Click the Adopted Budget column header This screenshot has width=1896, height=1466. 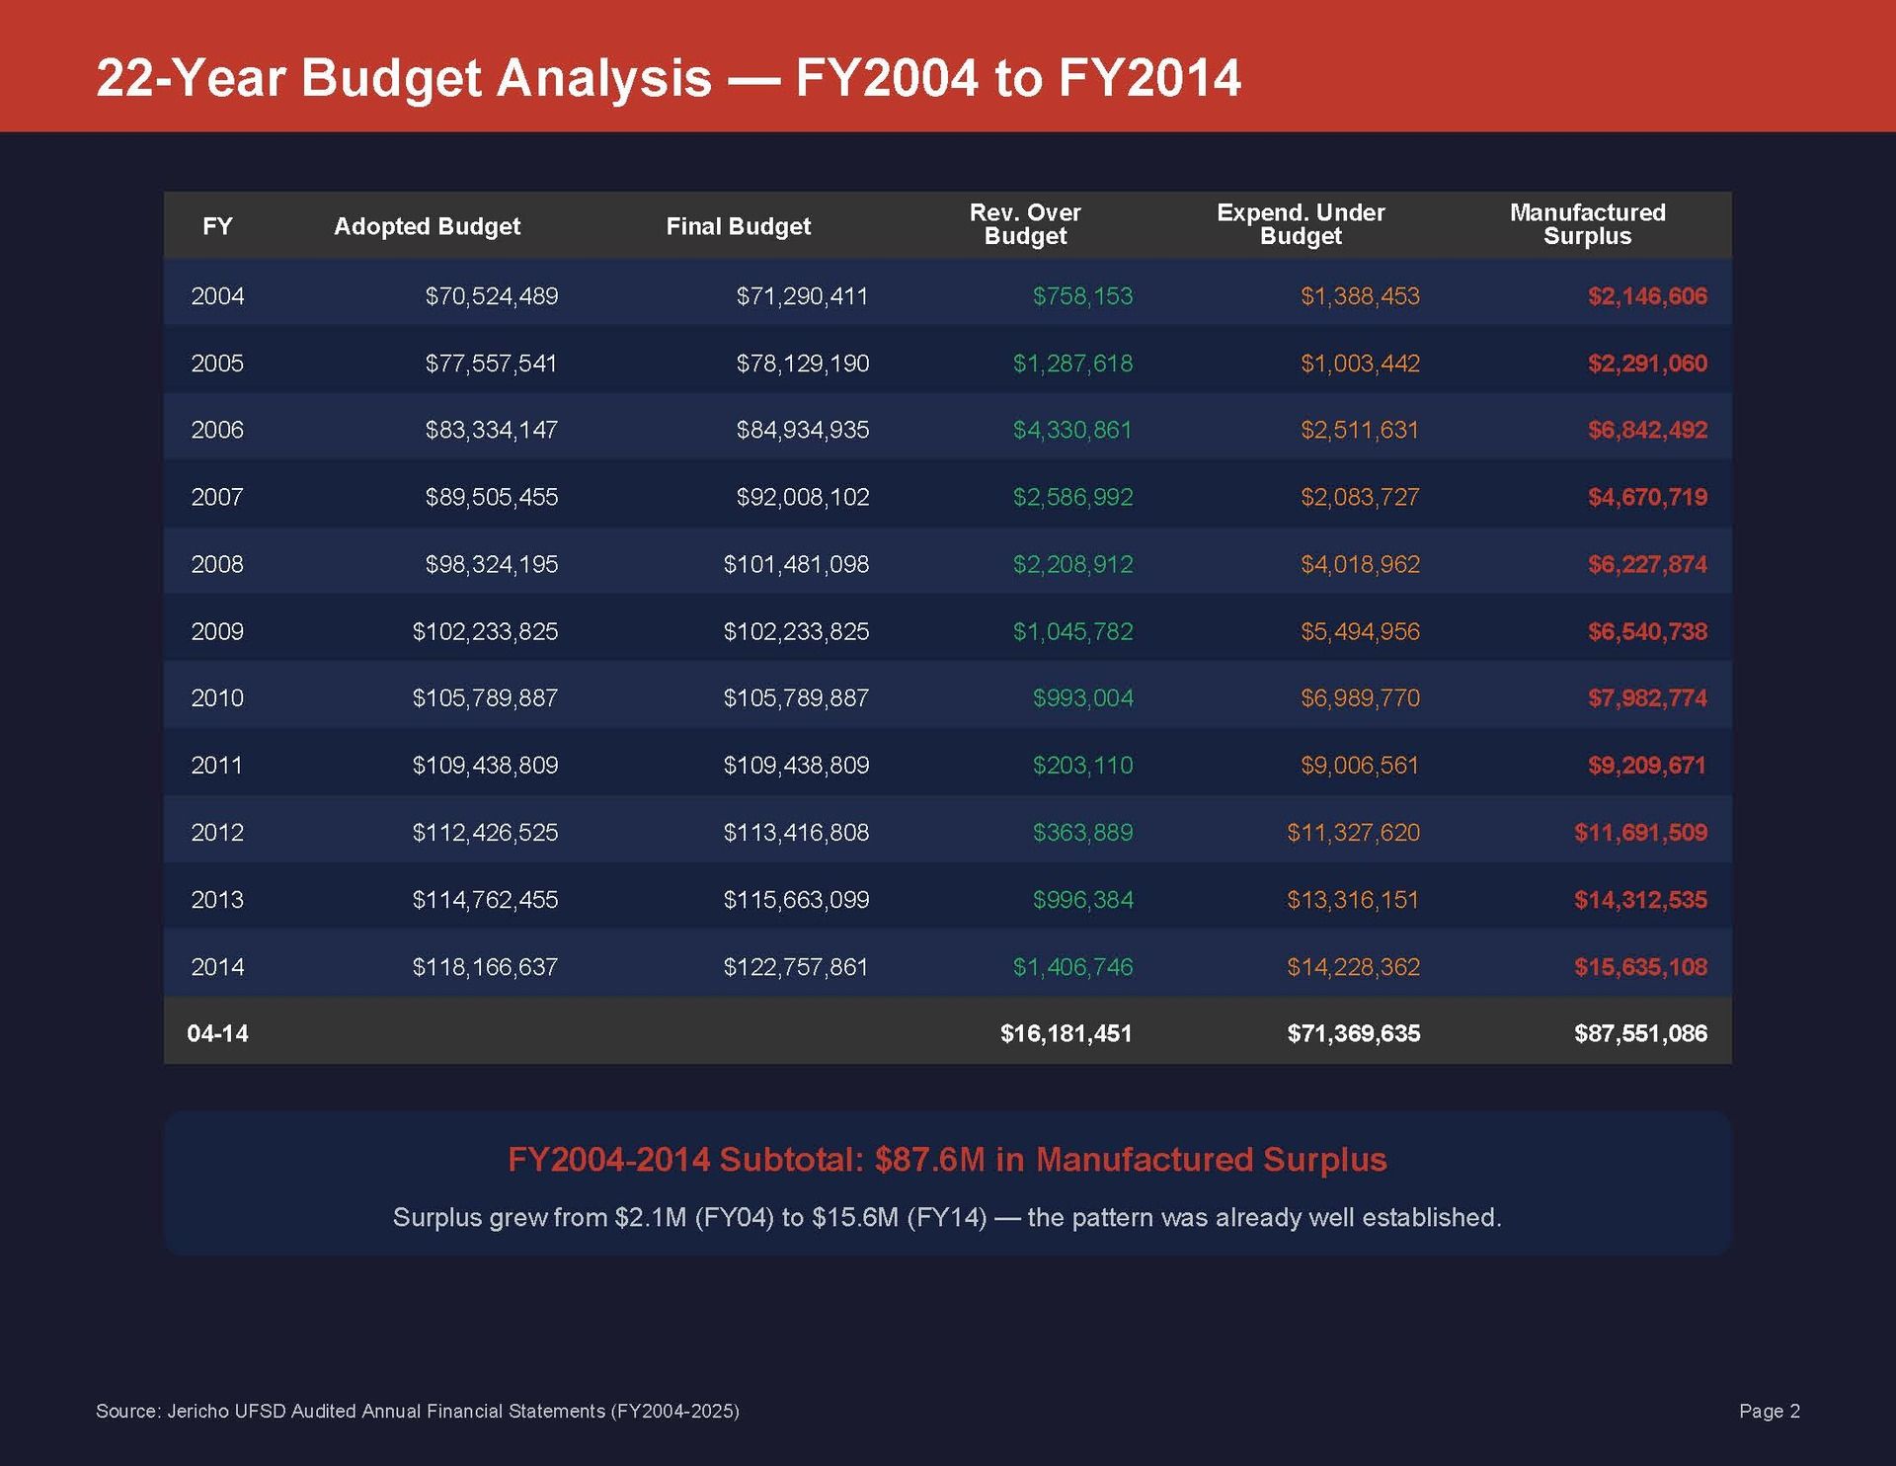tap(427, 226)
